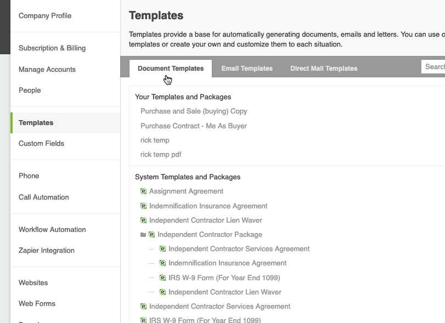The image size is (445, 323).
Task: Select the Document Templates tab
Action: (171, 69)
